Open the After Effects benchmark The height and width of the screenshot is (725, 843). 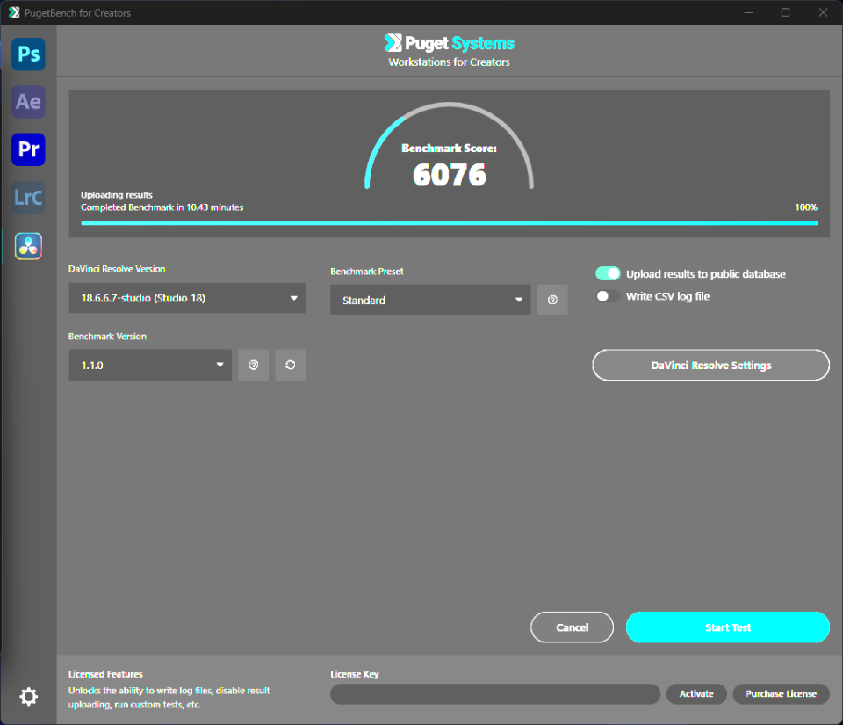(28, 102)
